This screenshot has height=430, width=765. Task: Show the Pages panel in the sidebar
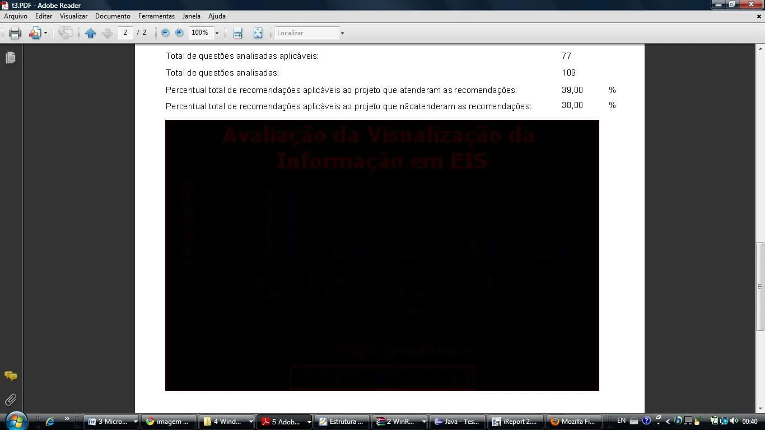point(11,58)
